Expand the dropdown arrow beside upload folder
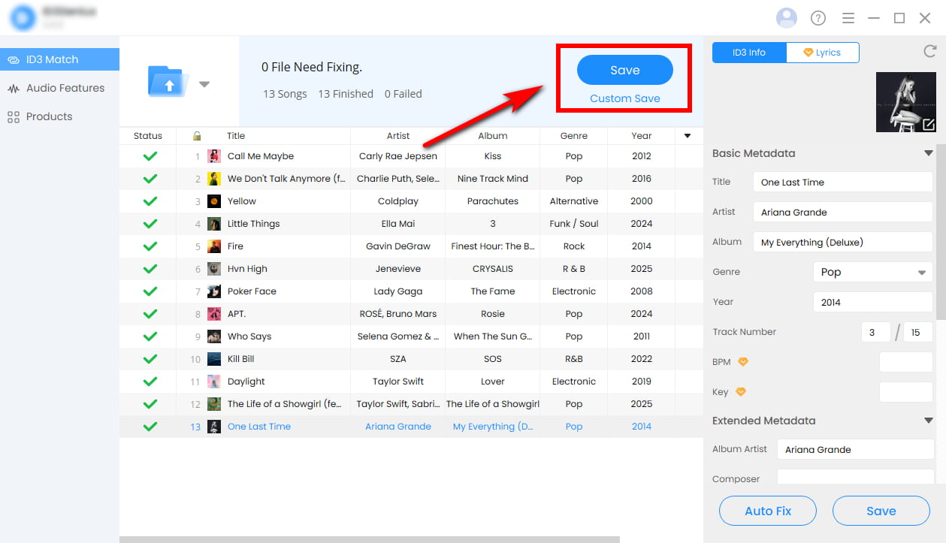 tap(204, 85)
